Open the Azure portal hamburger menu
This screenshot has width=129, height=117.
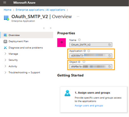point(5,3)
